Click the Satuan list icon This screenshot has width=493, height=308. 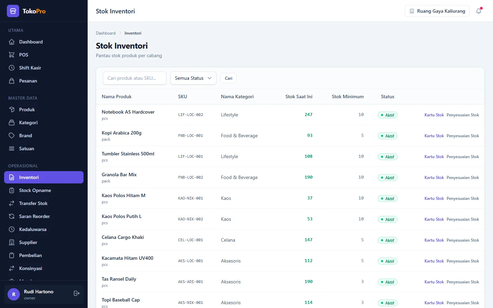[12, 149]
